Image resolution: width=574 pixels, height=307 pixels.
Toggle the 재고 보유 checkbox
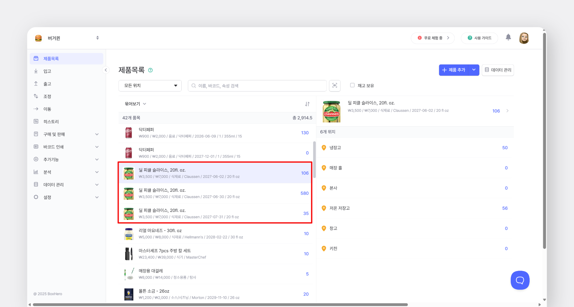point(352,85)
